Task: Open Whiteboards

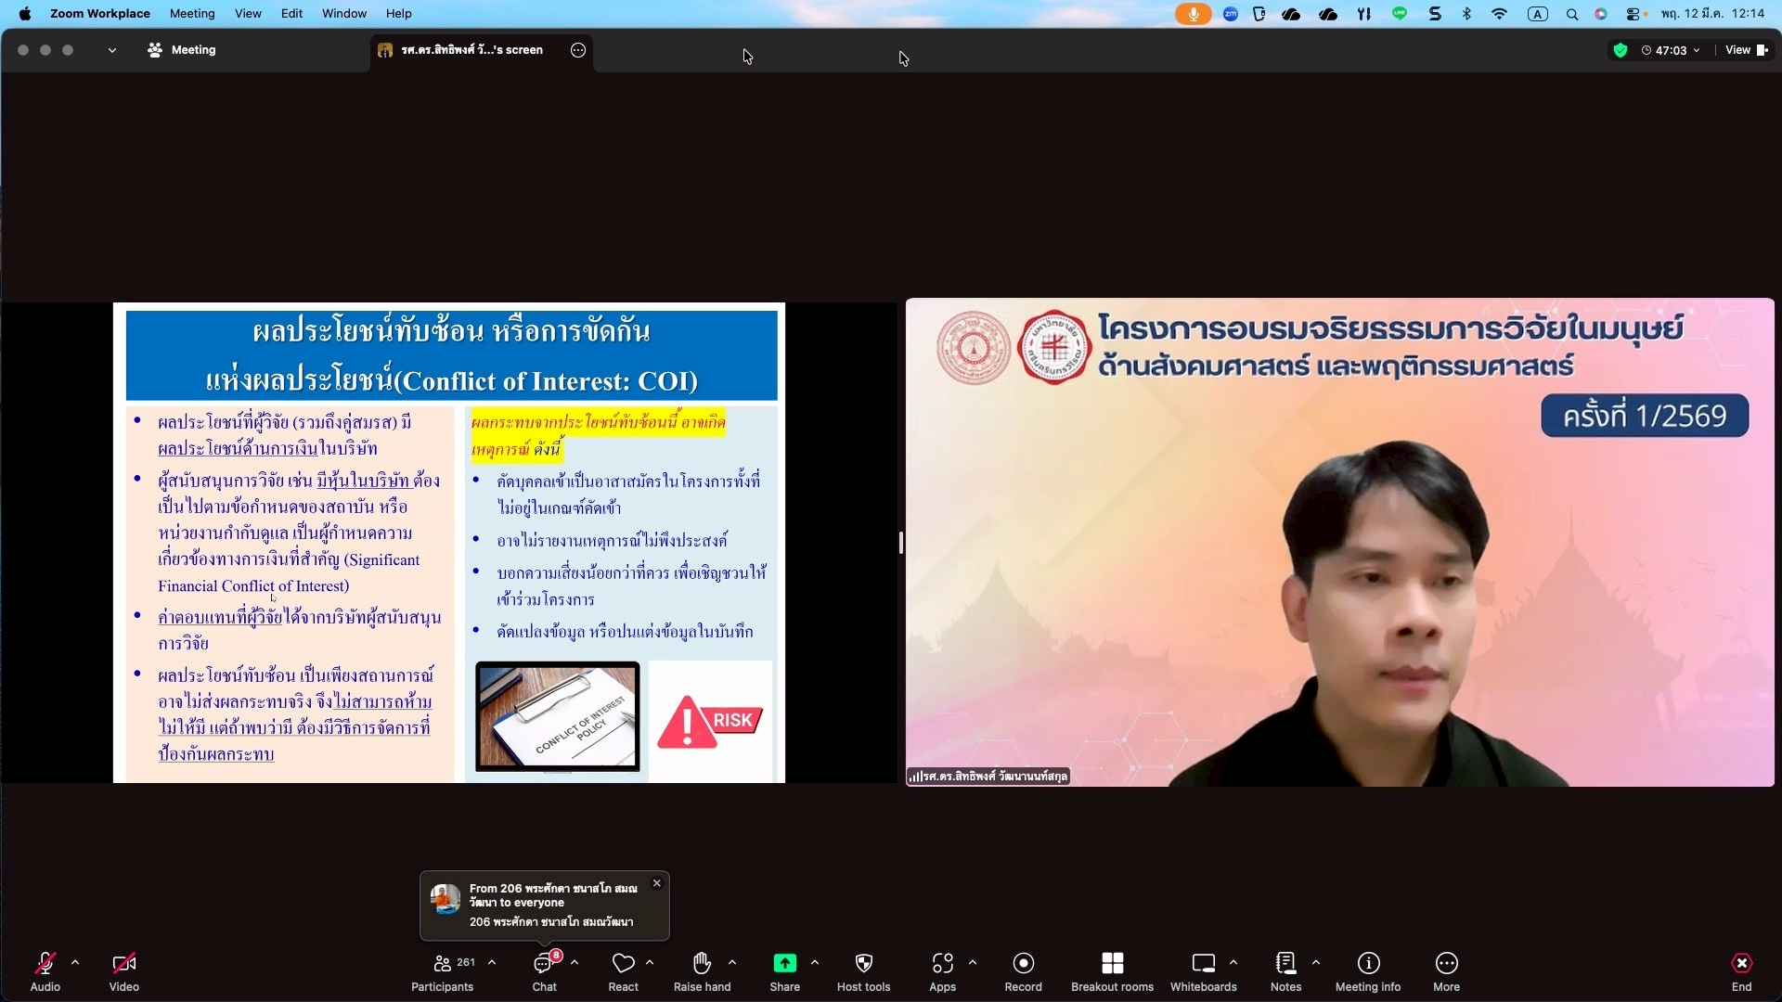Action: 1203,970
